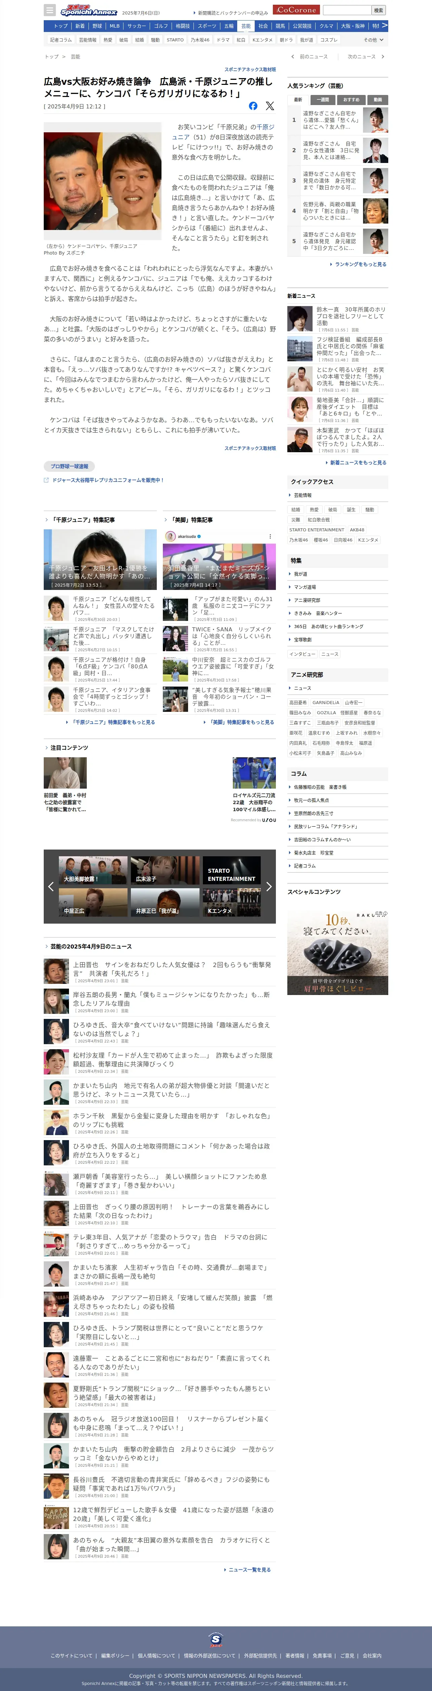Go to next news arrow
The image size is (432, 1691).
[383, 57]
